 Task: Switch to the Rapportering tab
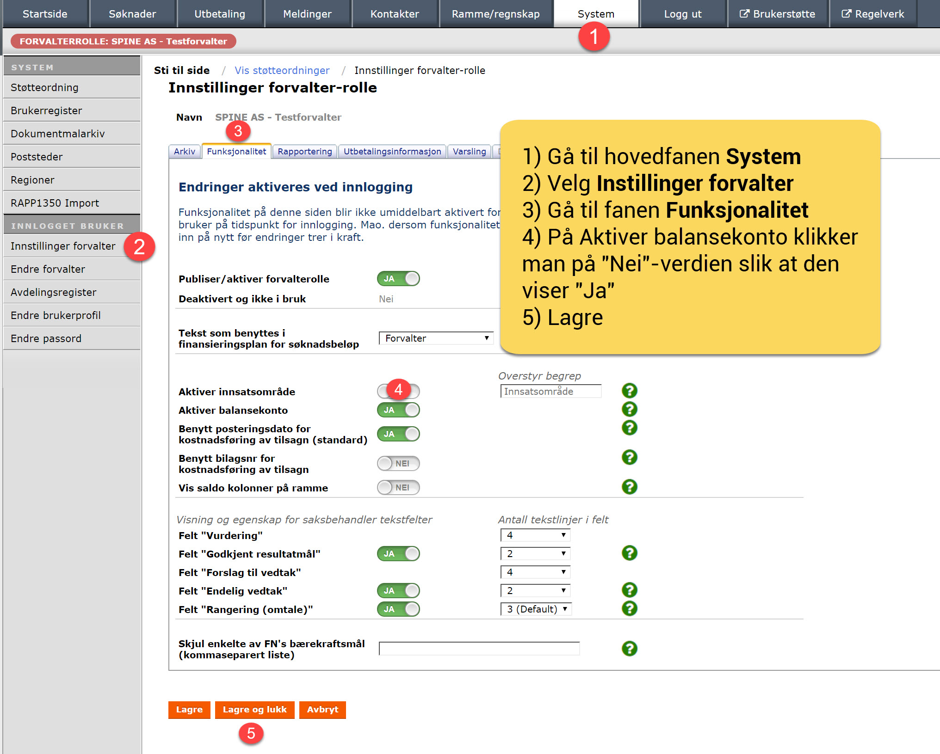[304, 152]
